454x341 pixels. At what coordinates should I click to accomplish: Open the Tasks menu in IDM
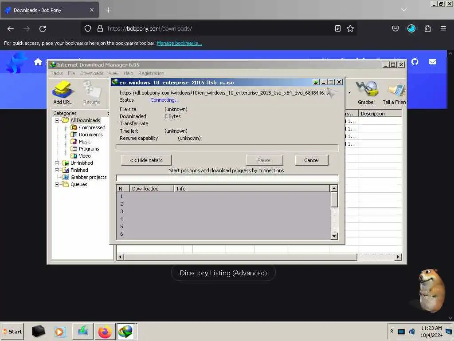[x=57, y=73]
